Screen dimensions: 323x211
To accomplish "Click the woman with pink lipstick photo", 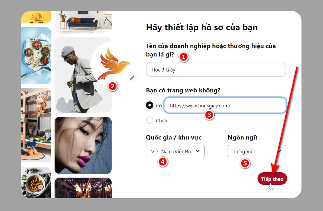I will [x=83, y=145].
